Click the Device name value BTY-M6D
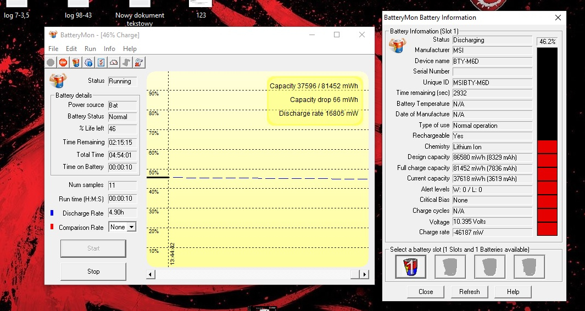The height and width of the screenshot is (311, 585). tap(492, 61)
